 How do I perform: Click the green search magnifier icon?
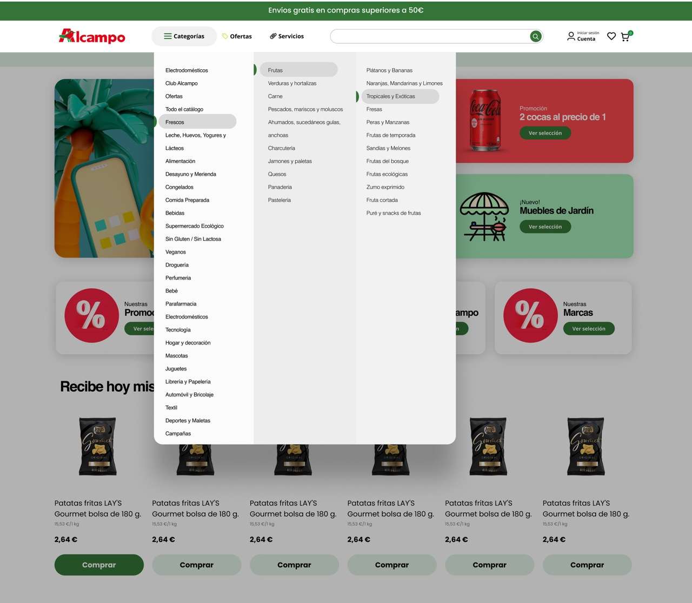coord(535,36)
